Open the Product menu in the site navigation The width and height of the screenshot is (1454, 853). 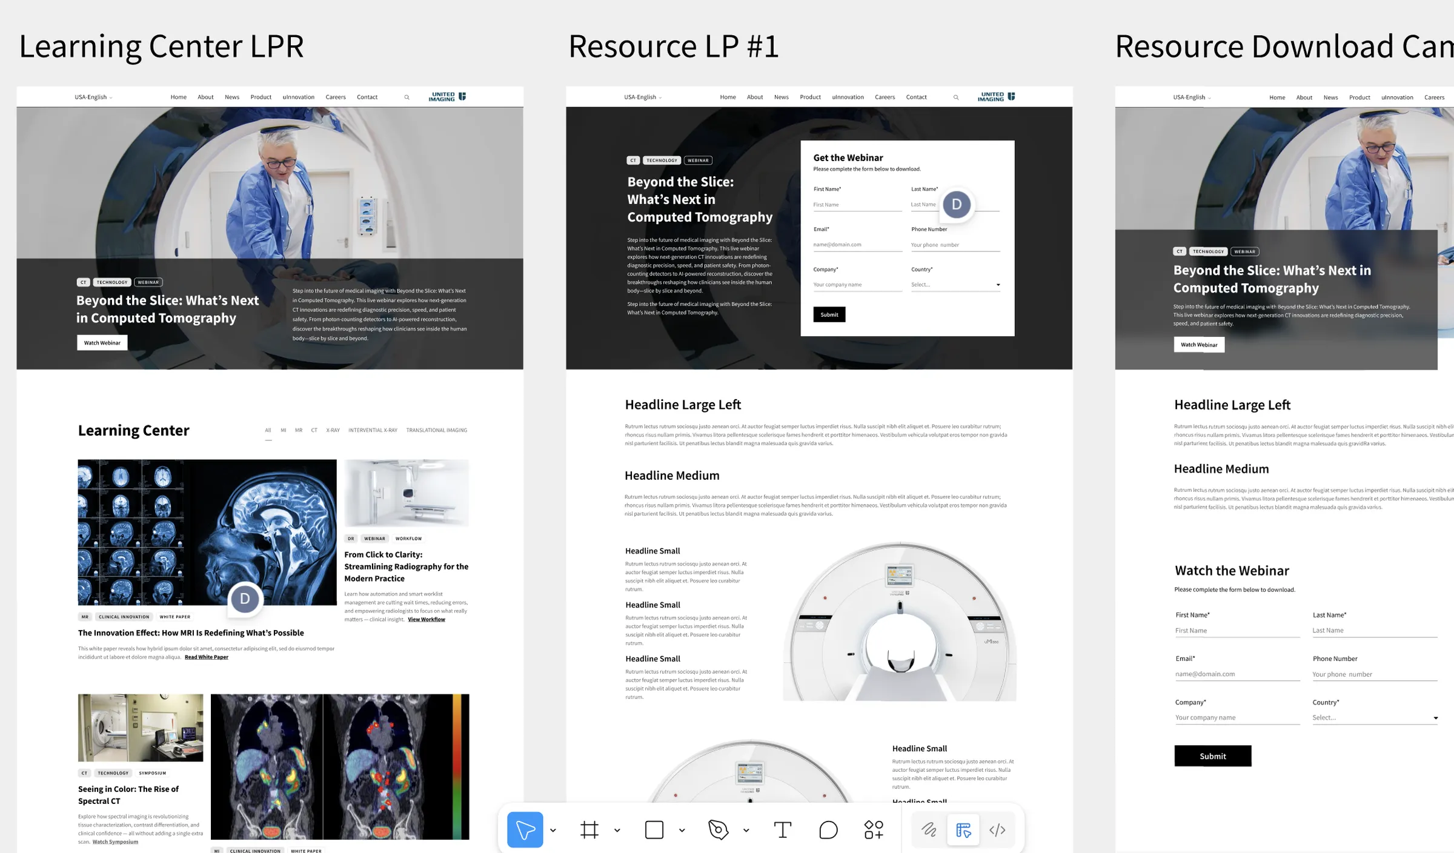[261, 96]
